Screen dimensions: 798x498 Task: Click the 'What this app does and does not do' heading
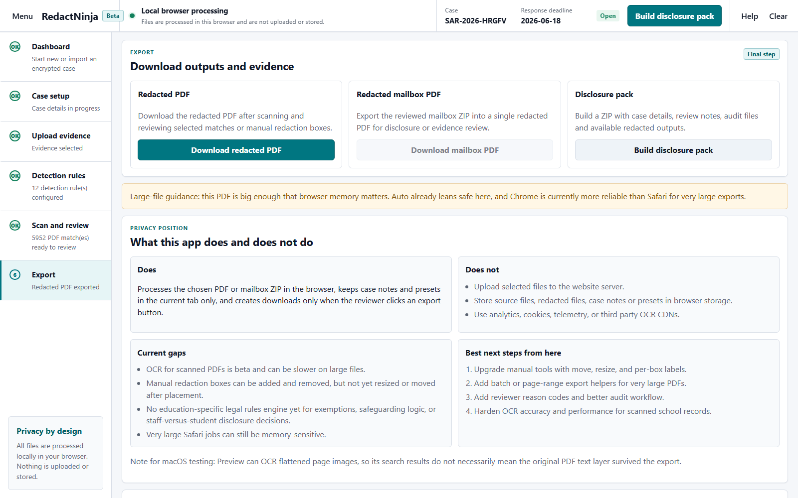click(x=221, y=243)
